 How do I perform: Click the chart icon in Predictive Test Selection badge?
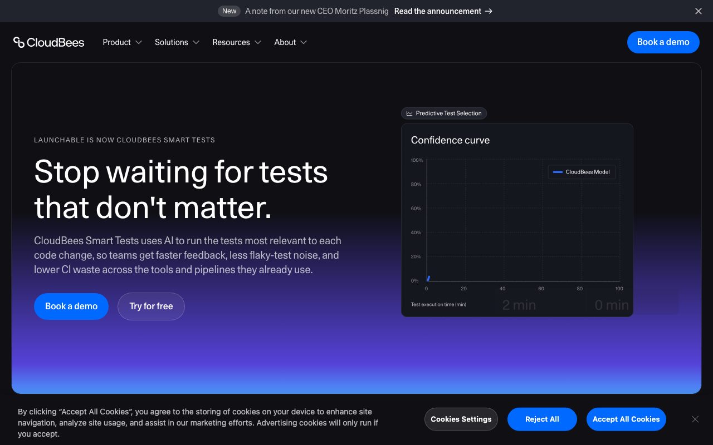(x=409, y=113)
